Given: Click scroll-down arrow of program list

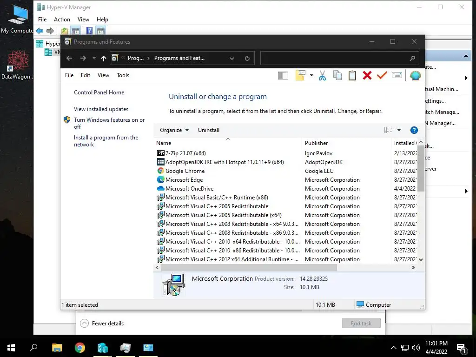Looking at the screenshot, I should (x=421, y=259).
